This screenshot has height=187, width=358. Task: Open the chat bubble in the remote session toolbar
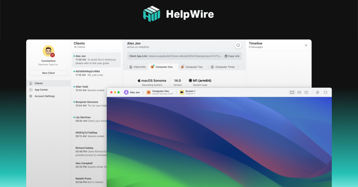[x=326, y=92]
